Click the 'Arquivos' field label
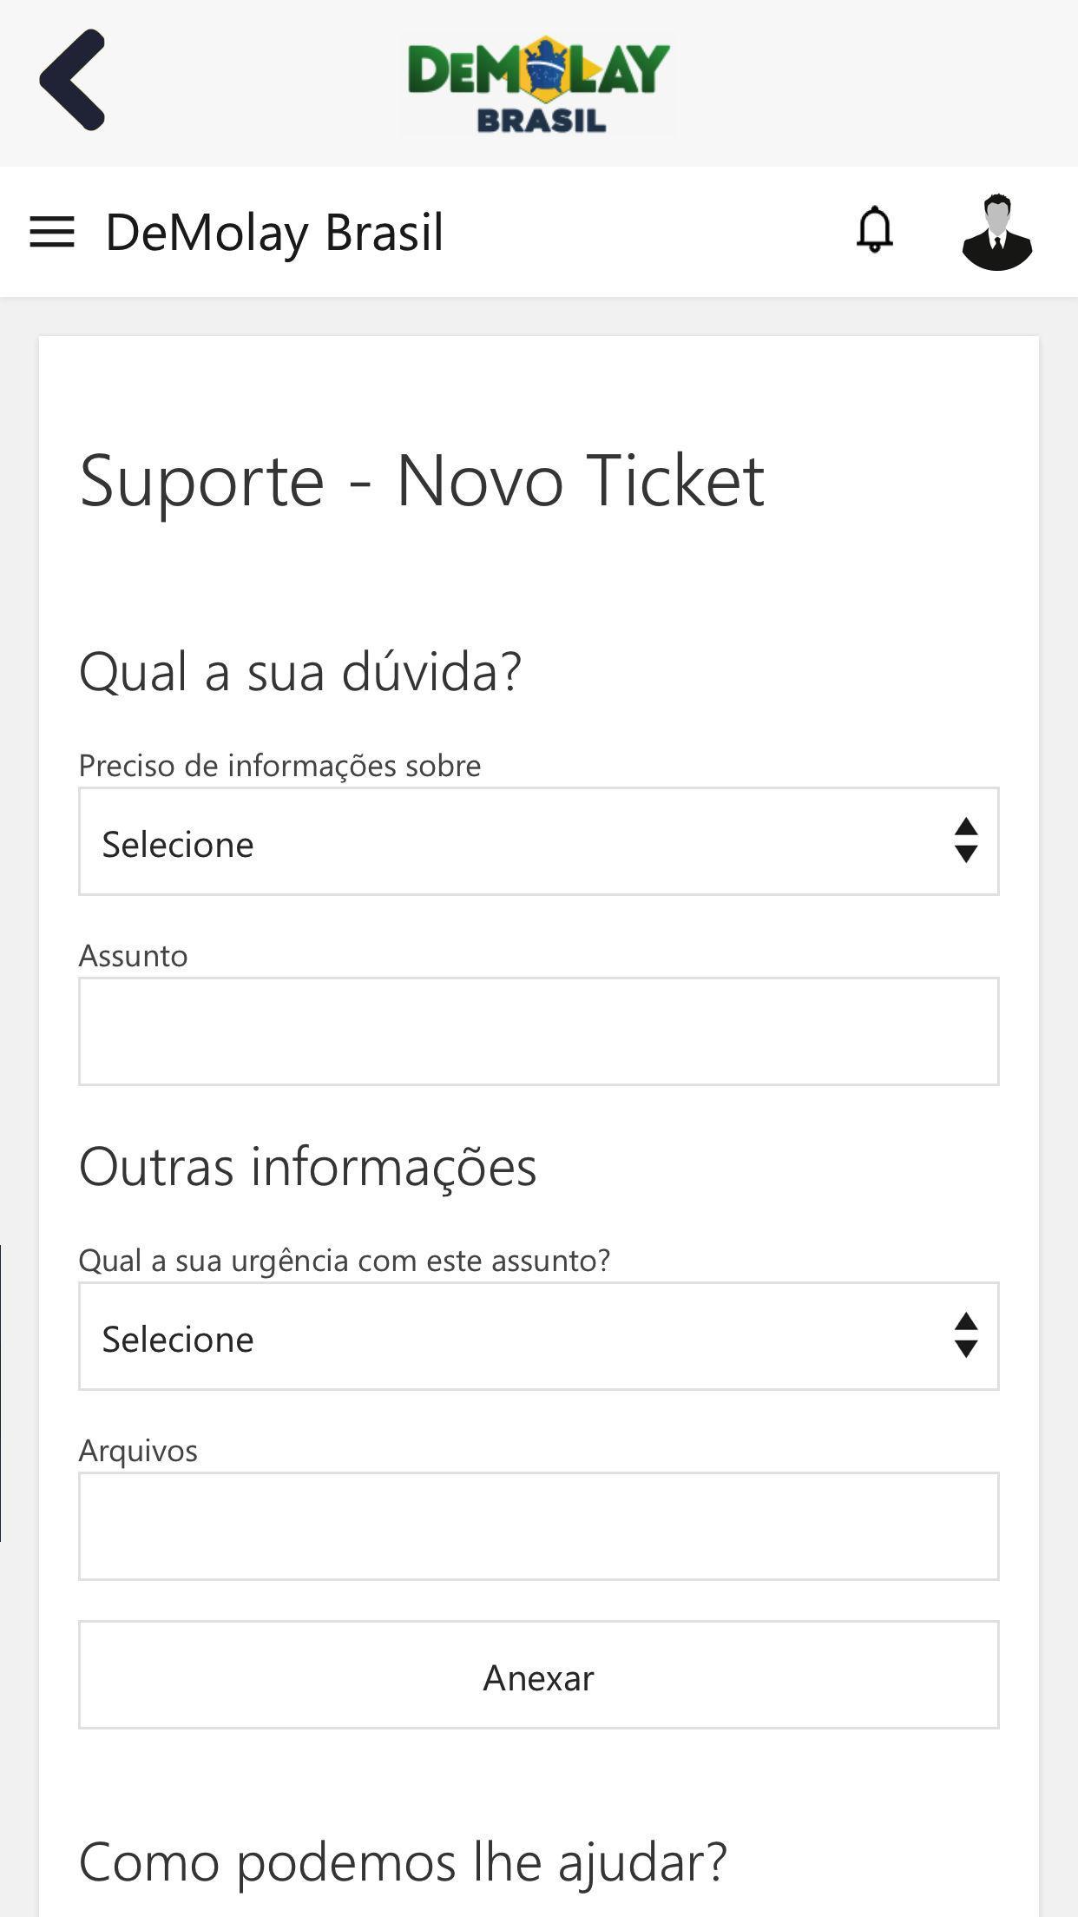Viewport: 1078px width, 1917px height. pyautogui.click(x=138, y=1451)
